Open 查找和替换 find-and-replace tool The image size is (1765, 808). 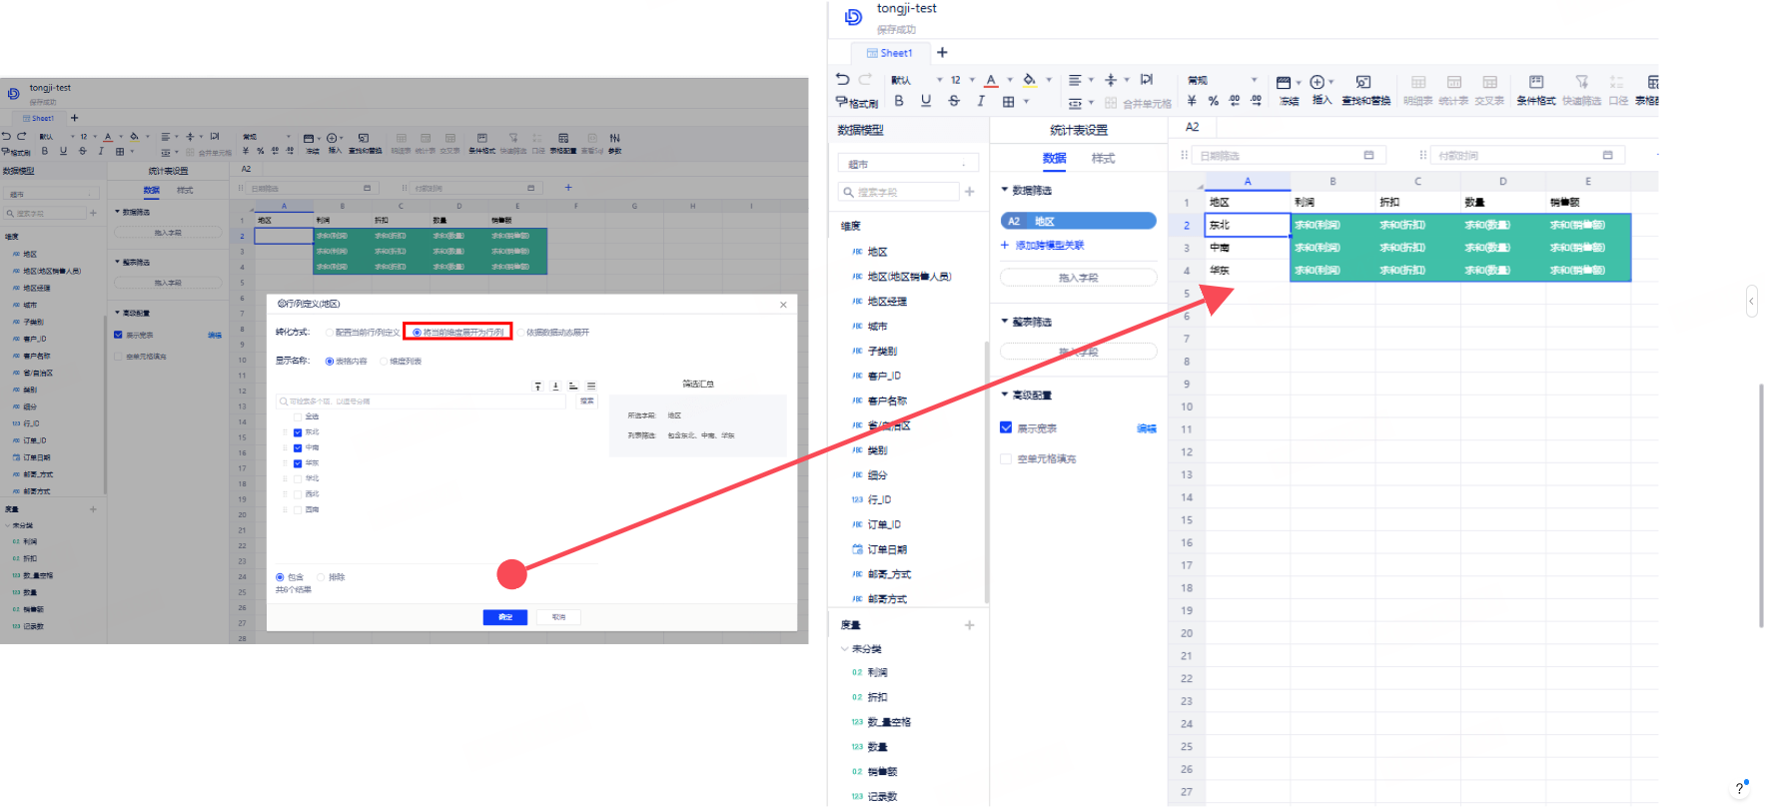click(1364, 89)
